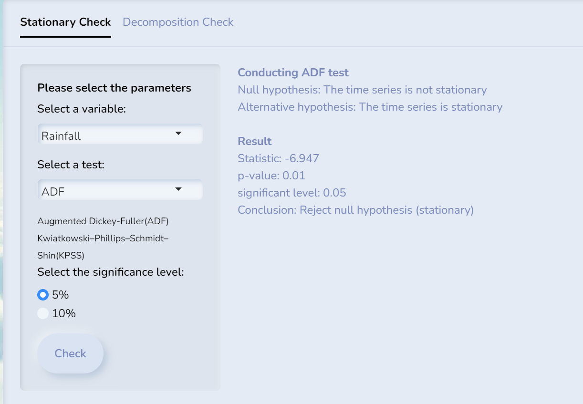
Task: Switch to the Decomposition Check tab
Action: point(178,22)
